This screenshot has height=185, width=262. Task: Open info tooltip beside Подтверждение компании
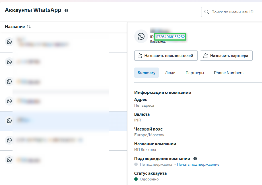(x=195, y=159)
